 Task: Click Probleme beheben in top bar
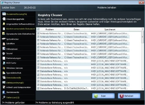coord(107,8)
